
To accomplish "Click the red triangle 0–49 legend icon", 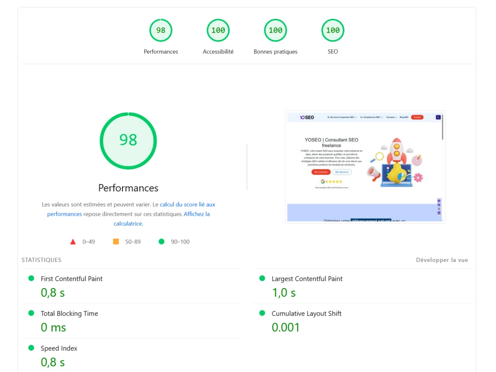I will point(73,242).
